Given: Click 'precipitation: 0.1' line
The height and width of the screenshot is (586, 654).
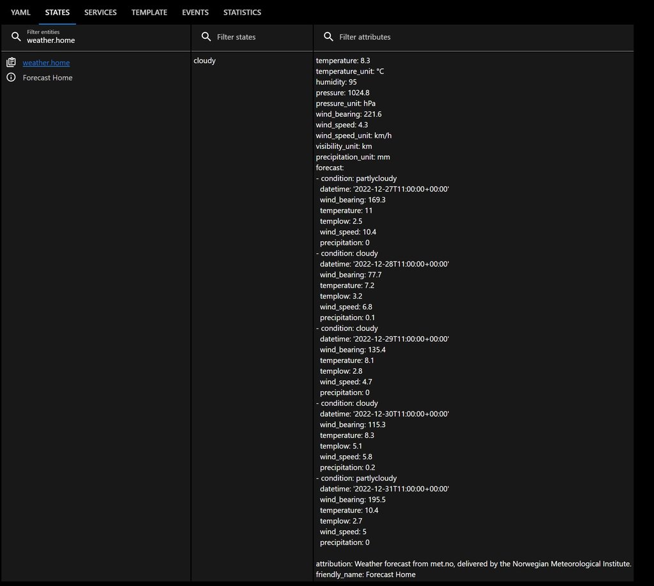Looking at the screenshot, I should point(347,318).
